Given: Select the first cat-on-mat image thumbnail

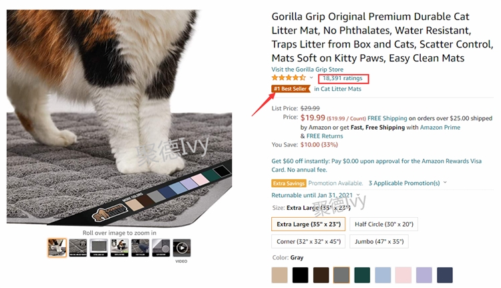Looking at the screenshot, I should [57, 248].
